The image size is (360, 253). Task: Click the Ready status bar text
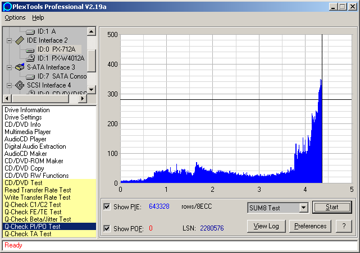click(x=13, y=245)
